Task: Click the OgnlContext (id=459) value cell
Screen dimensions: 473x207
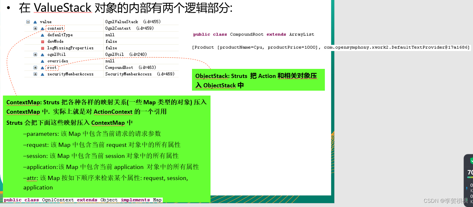Action: 129,28
